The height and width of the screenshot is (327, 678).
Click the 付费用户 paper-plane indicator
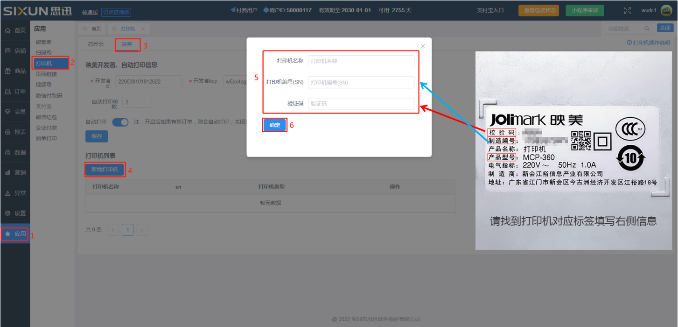point(244,10)
